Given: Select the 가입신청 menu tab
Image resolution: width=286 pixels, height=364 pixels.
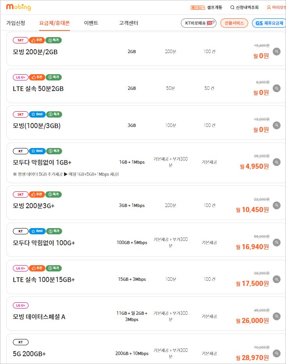Looking at the screenshot, I should pyautogui.click(x=16, y=23).
